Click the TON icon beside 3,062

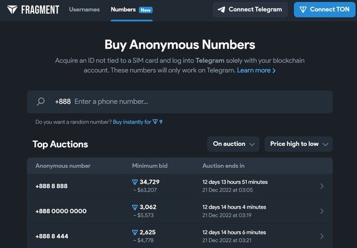[x=135, y=207]
